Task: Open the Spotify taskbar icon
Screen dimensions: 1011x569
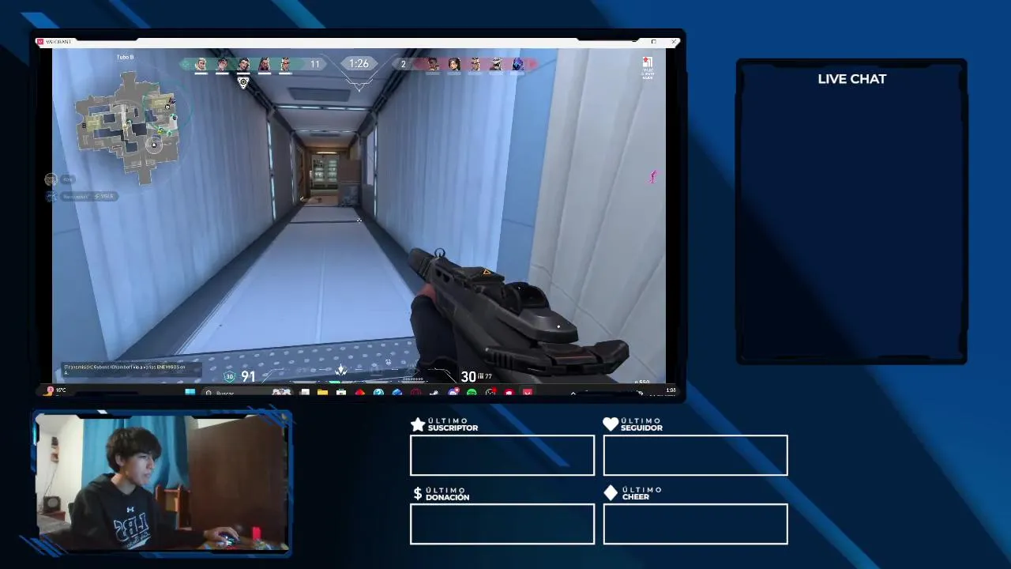Action: 472,392
